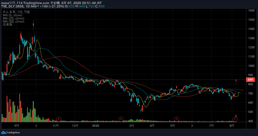Image resolution: width=258 pixels, height=136 pixels.
Task: Click the C:849 close value
Action: click(x=100, y=6)
